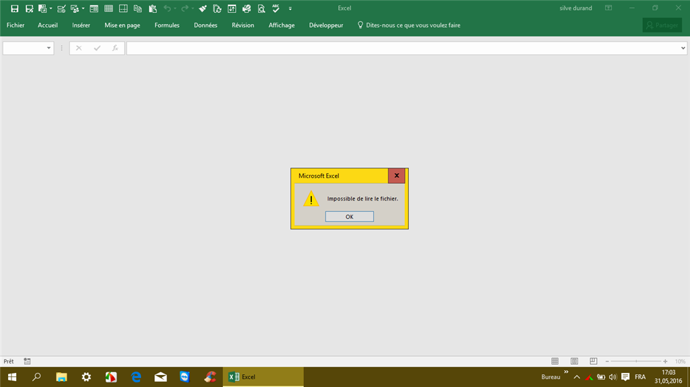Click the Redo arrow icon
Screen dimensions: 690x387
pos(185,8)
